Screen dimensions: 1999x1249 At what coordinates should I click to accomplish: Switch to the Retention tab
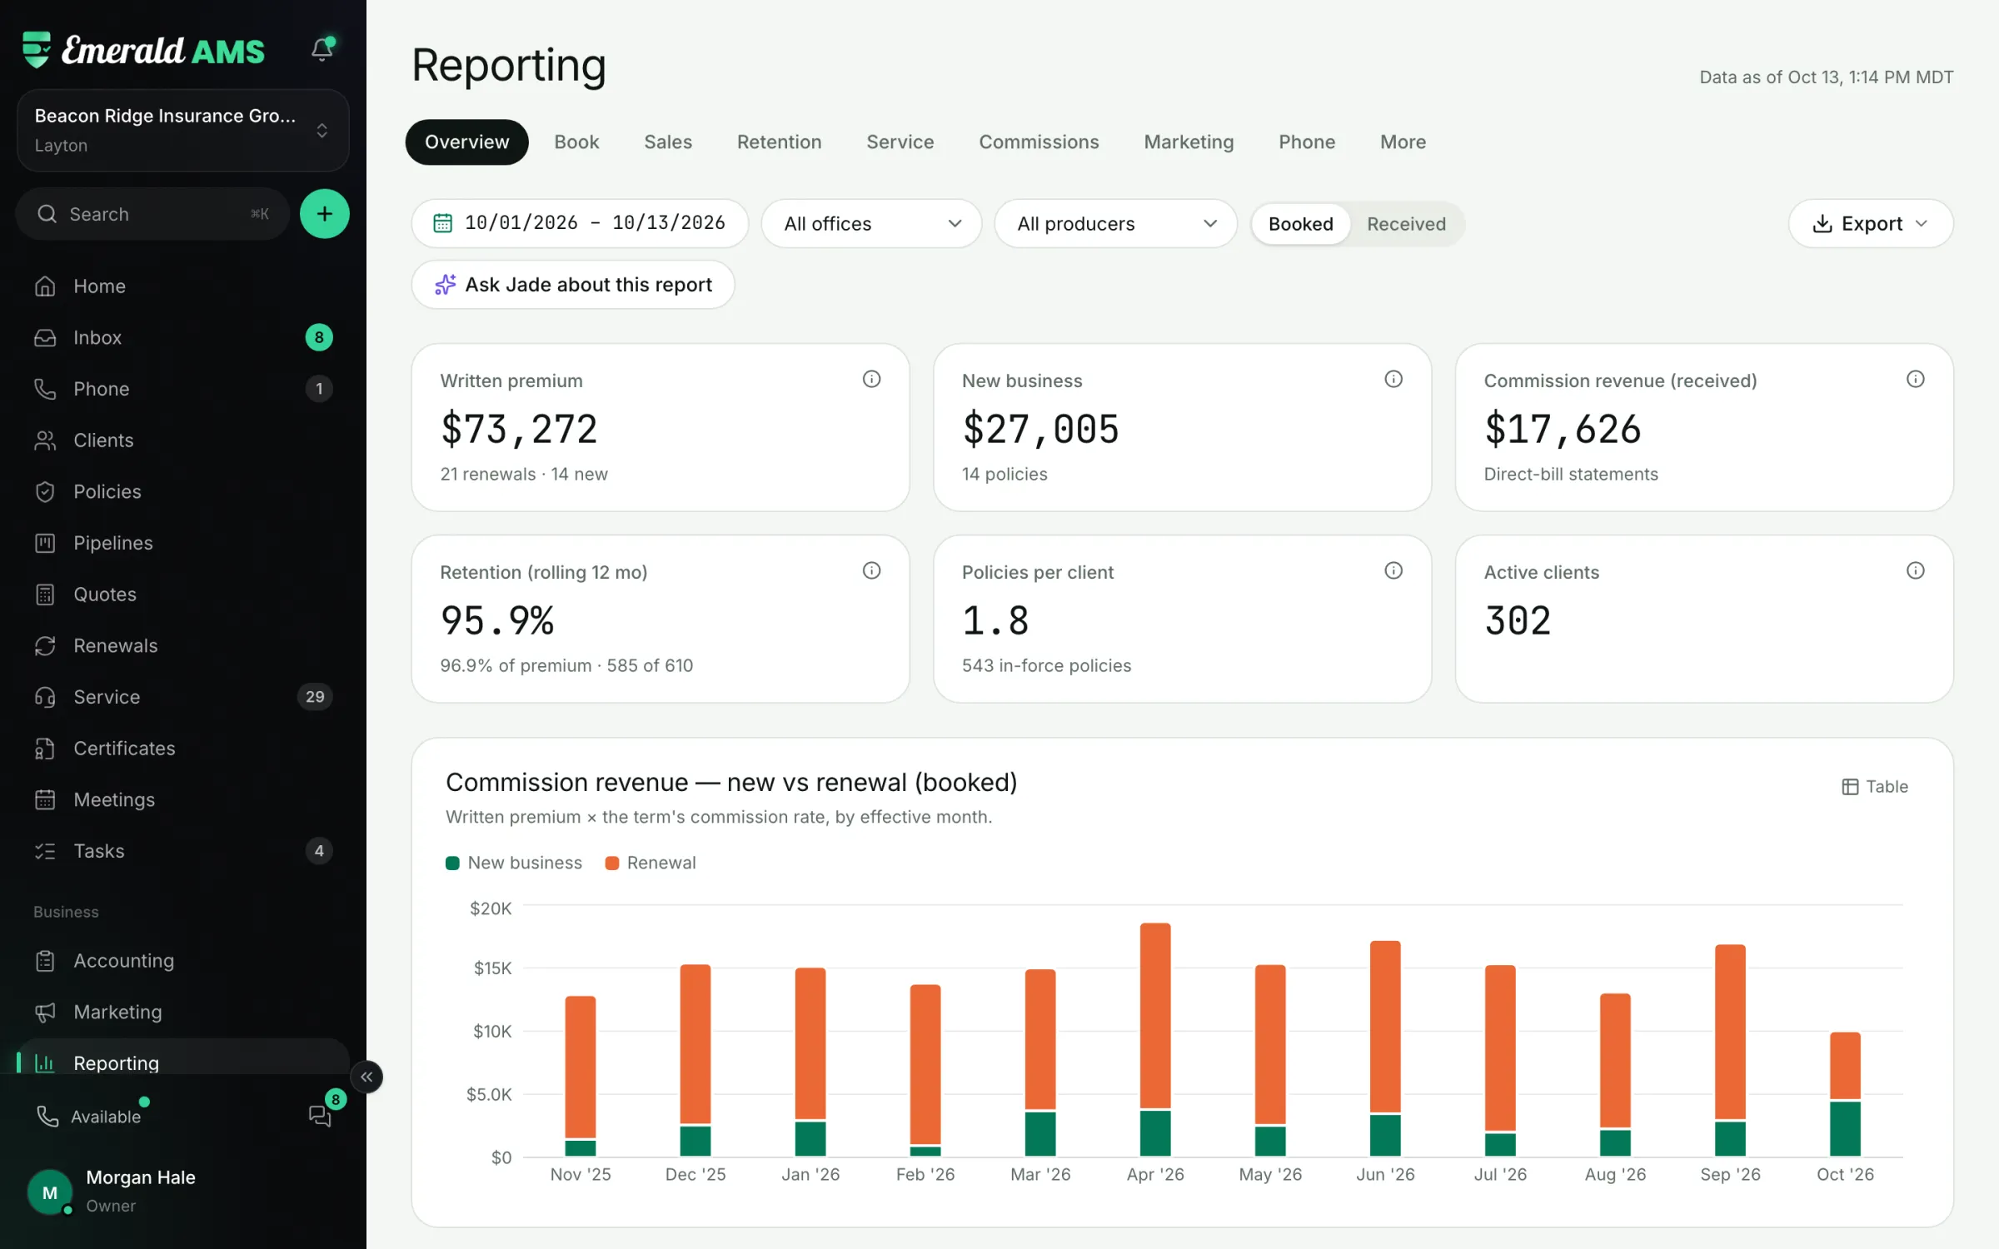pos(779,142)
